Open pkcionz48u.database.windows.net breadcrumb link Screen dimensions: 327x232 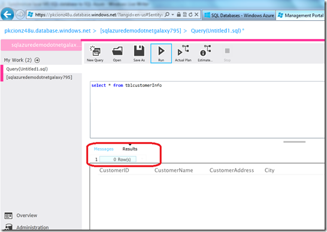click(x=47, y=31)
